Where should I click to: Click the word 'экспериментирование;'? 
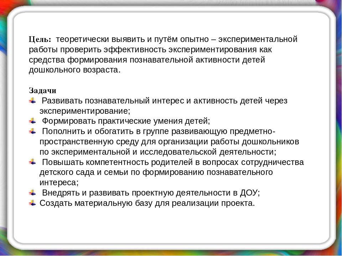pos(85,111)
